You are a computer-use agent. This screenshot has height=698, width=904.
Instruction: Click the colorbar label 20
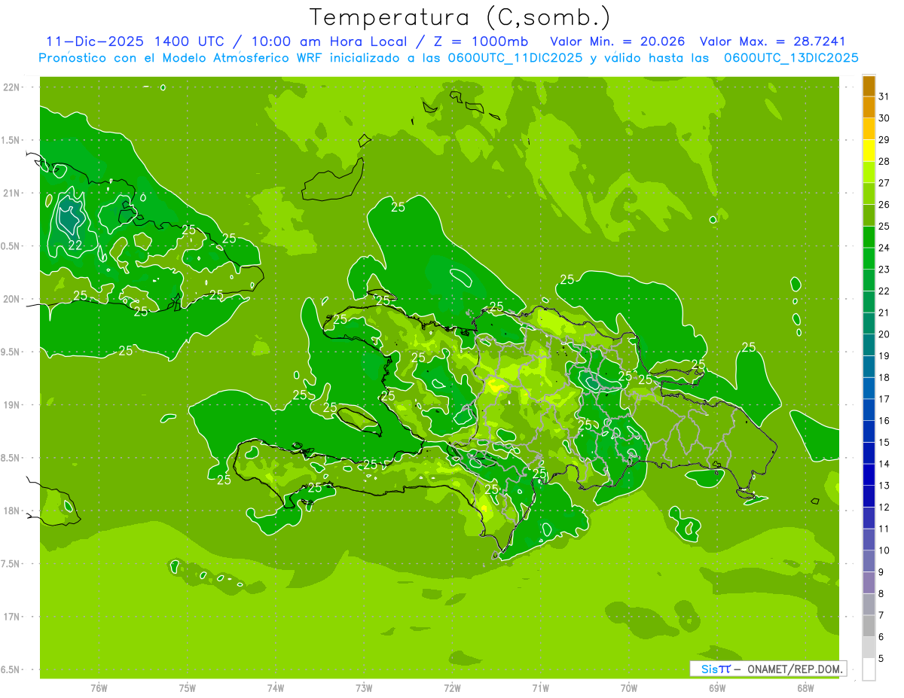point(884,334)
